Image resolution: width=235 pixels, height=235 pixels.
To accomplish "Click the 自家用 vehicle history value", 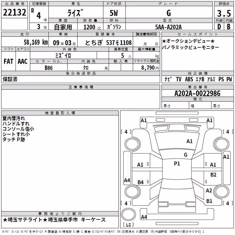I will tap(63, 27).
